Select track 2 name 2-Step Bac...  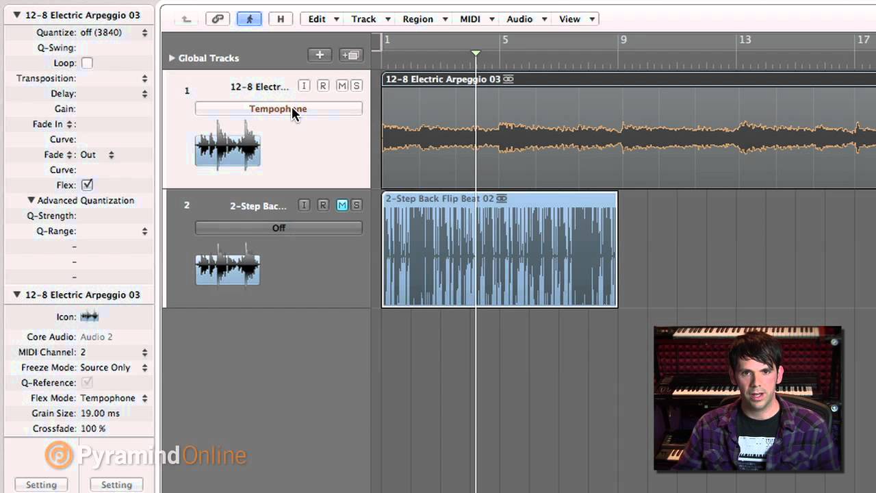coord(258,206)
